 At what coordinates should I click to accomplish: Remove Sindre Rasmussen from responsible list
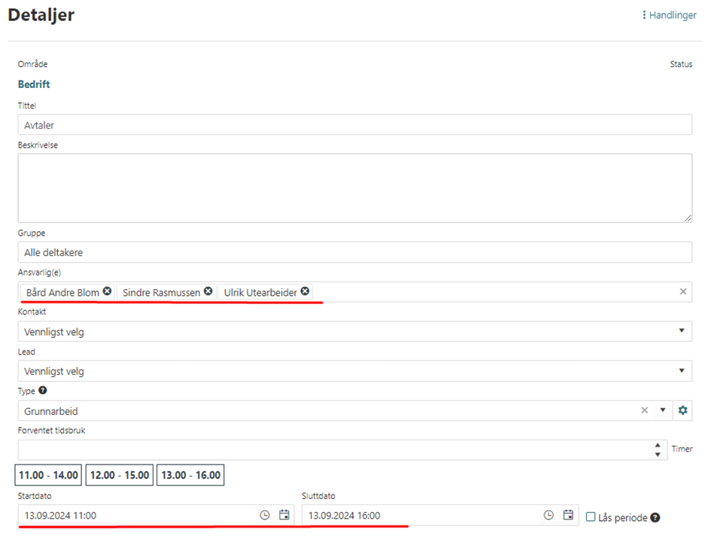[208, 291]
